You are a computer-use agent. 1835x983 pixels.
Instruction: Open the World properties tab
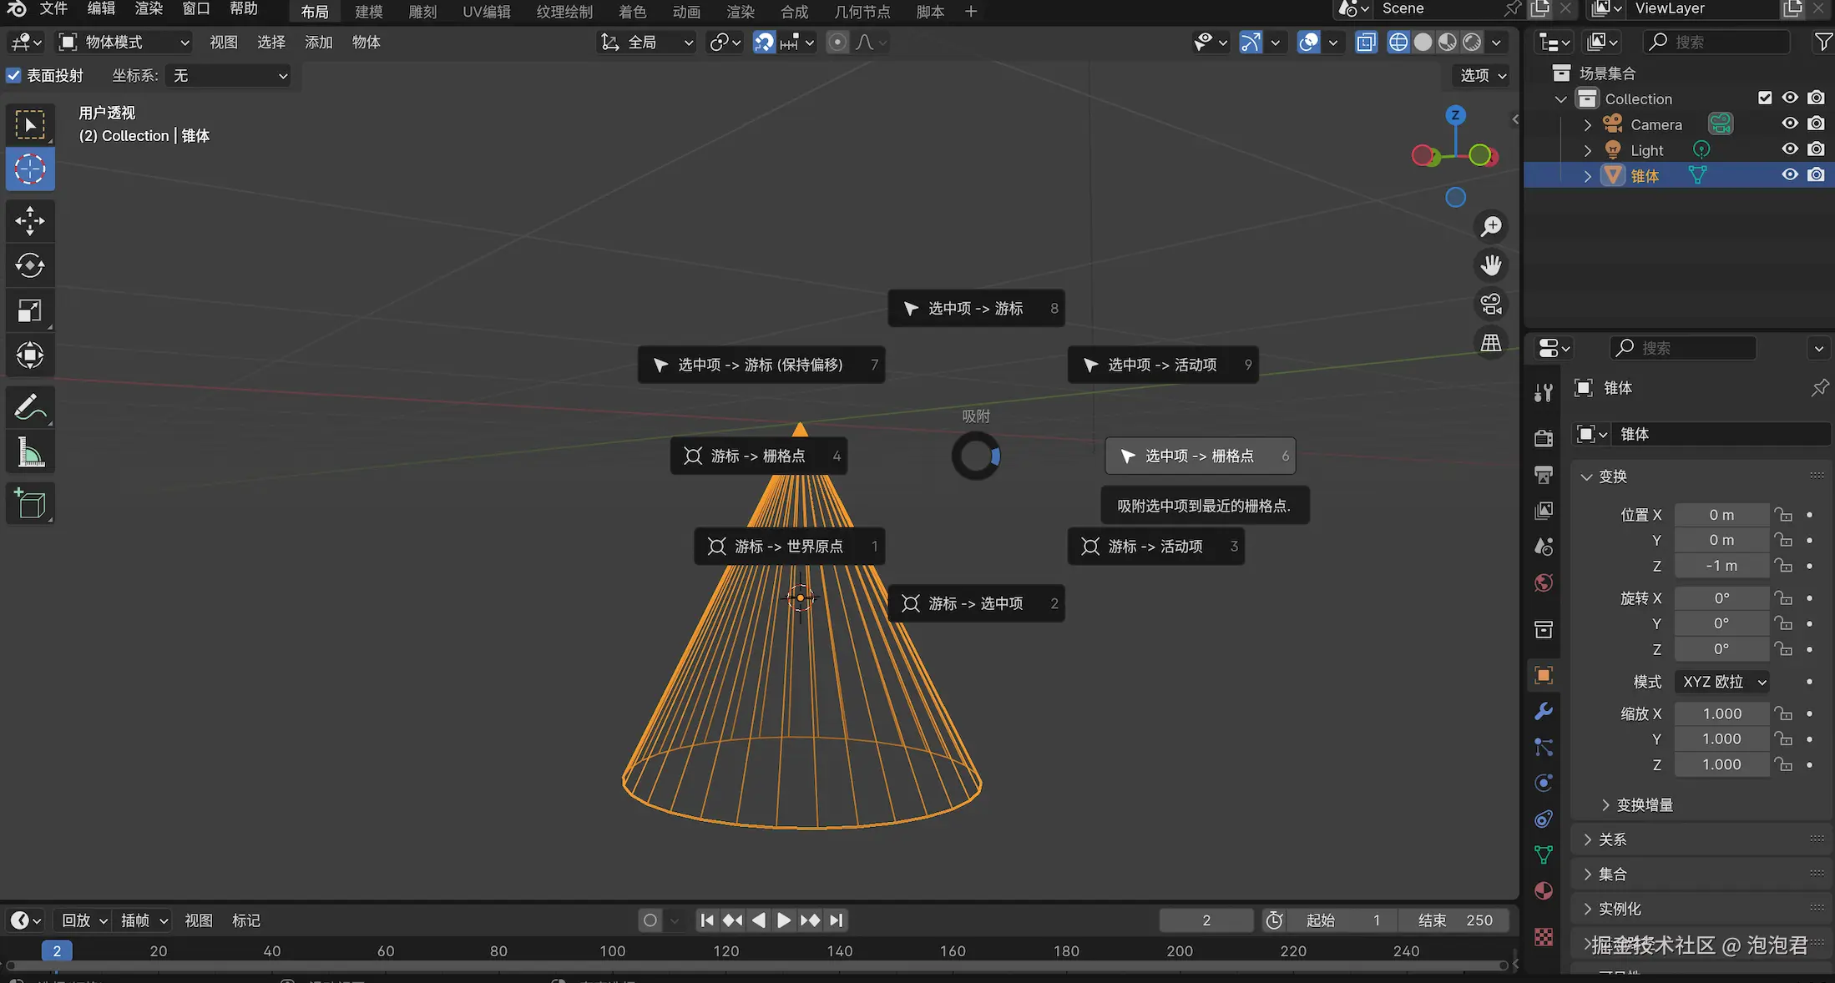(1544, 582)
